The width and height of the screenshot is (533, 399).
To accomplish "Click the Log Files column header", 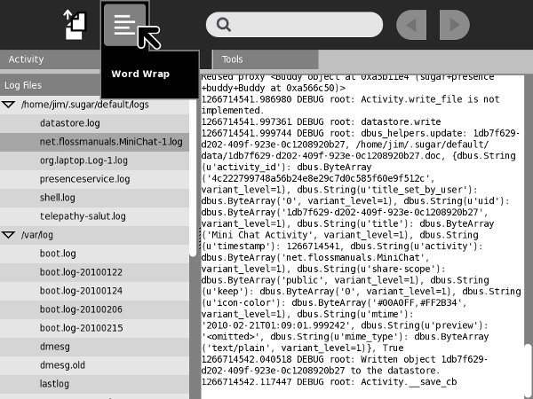I will [x=24, y=86].
